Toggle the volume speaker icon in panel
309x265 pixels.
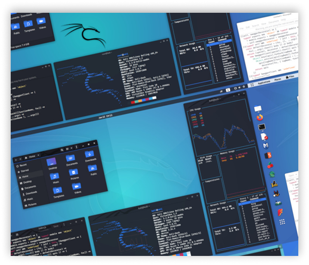click(239, 87)
